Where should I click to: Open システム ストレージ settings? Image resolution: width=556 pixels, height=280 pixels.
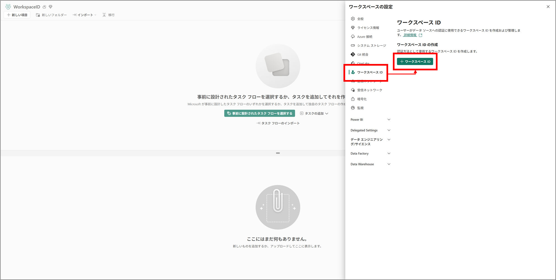371,46
